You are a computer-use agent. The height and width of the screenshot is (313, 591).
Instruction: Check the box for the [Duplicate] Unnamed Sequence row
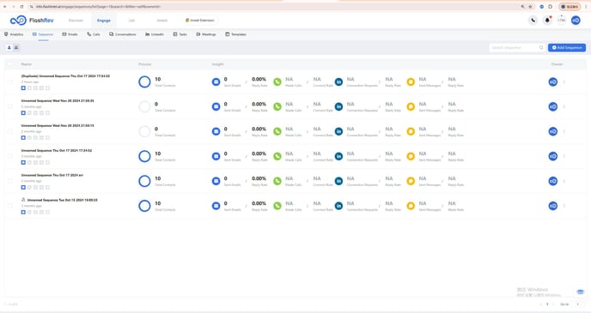(x=10, y=81)
